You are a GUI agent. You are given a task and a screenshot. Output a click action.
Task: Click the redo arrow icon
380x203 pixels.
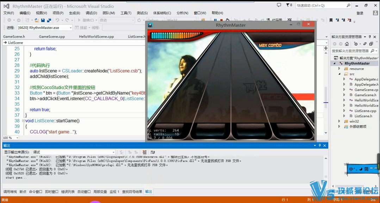click(x=67, y=20)
